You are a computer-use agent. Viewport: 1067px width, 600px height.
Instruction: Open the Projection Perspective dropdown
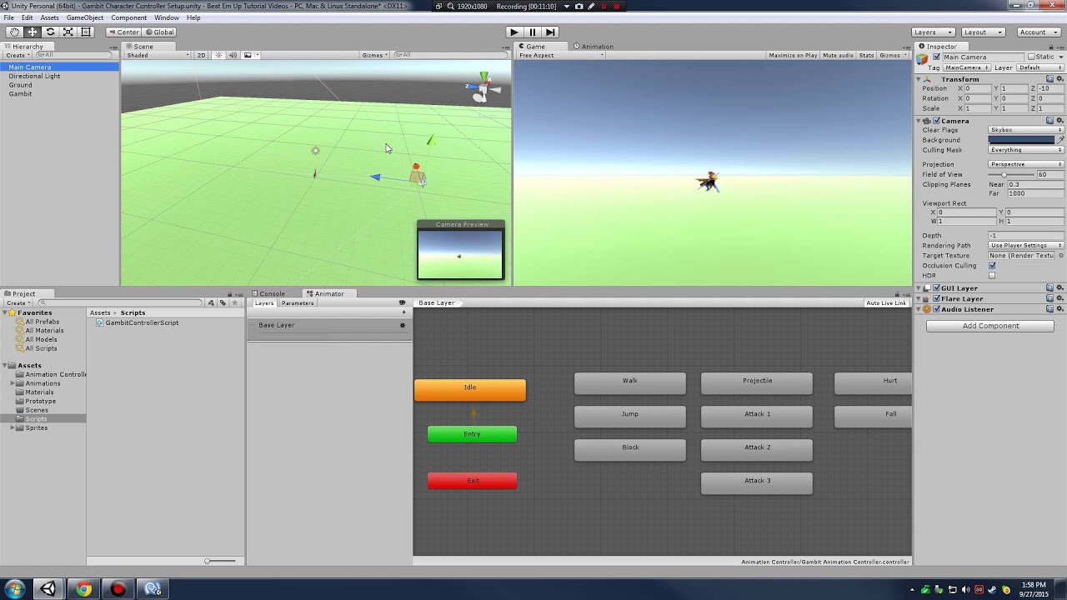coord(1026,164)
